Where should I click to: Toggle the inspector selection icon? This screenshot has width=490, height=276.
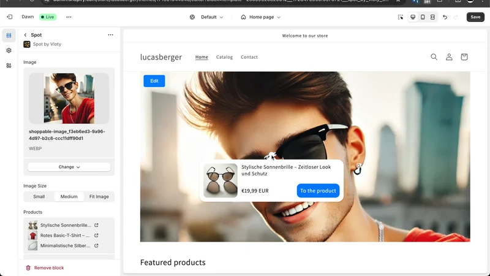click(401, 17)
